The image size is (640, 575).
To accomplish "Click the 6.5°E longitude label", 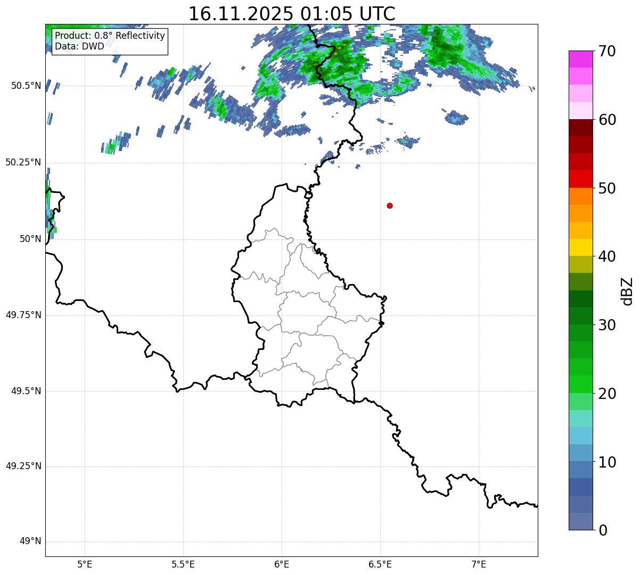I will pyautogui.click(x=380, y=564).
